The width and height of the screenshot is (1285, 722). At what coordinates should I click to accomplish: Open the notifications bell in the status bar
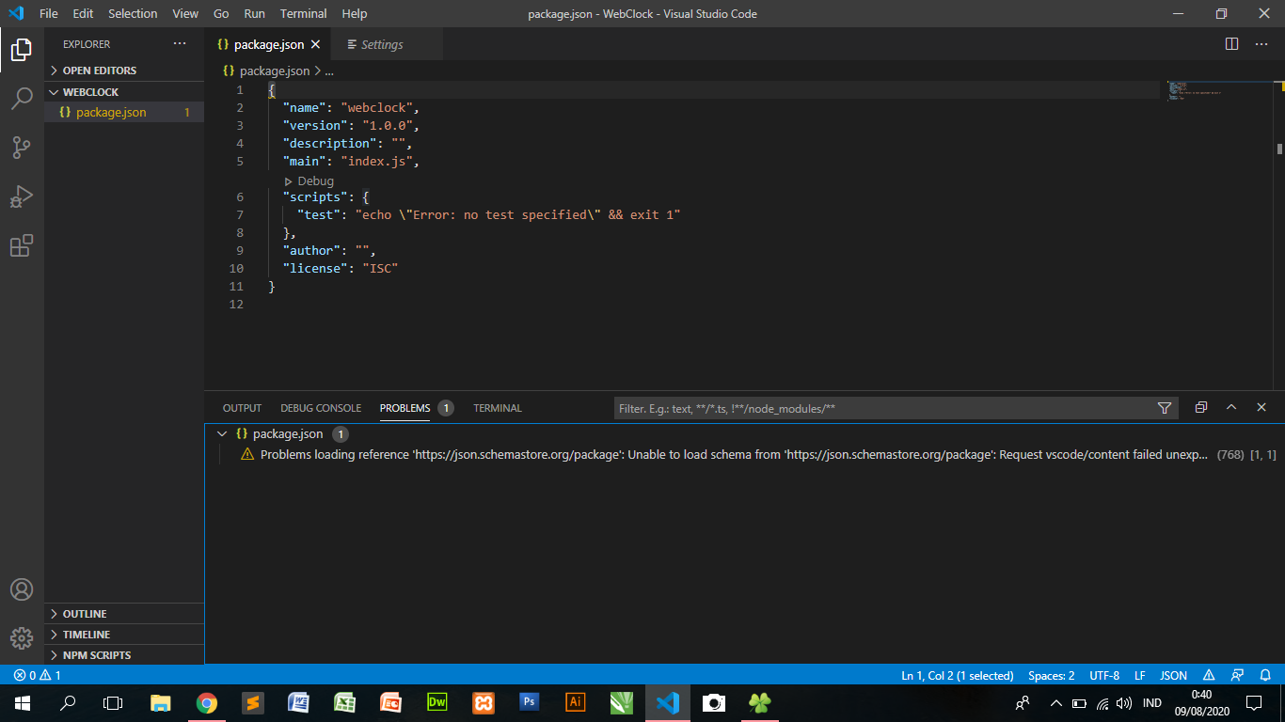1263,675
